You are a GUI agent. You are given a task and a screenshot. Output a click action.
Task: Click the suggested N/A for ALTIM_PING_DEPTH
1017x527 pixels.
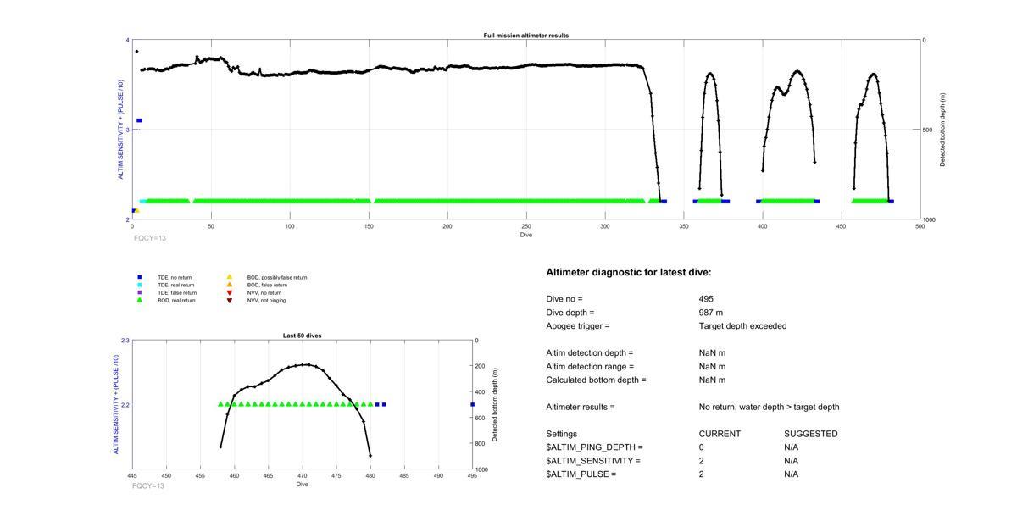click(792, 447)
